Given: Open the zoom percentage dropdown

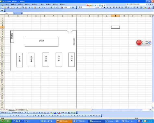Looking at the screenshot, I should pos(71,7).
